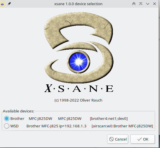Confirm selection with OK button
Image resolution: width=160 pixels, height=148 pixels.
pos(143,139)
